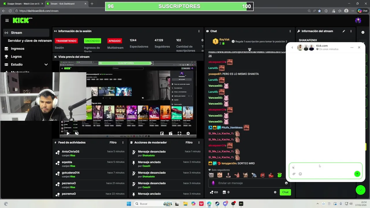The image size is (370, 208).
Task: Attach a file in support widget
Action: click(294, 174)
